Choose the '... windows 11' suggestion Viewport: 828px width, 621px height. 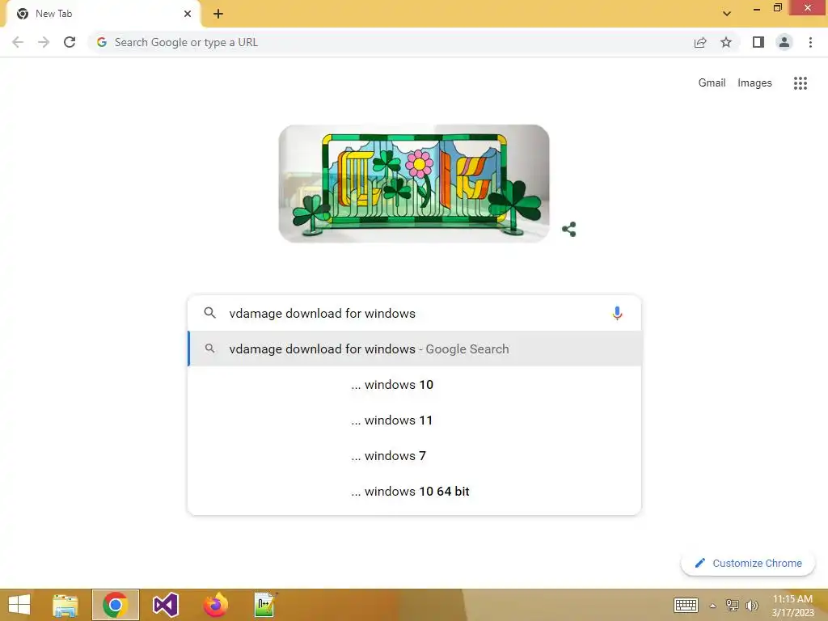[415, 420]
